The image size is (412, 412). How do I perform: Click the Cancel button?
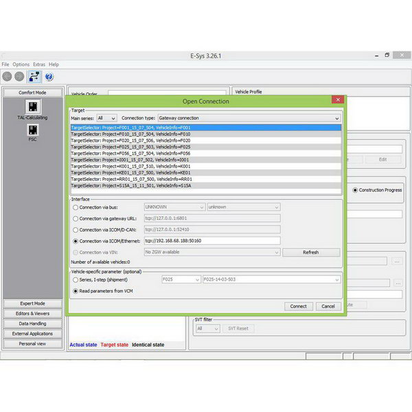point(328,306)
